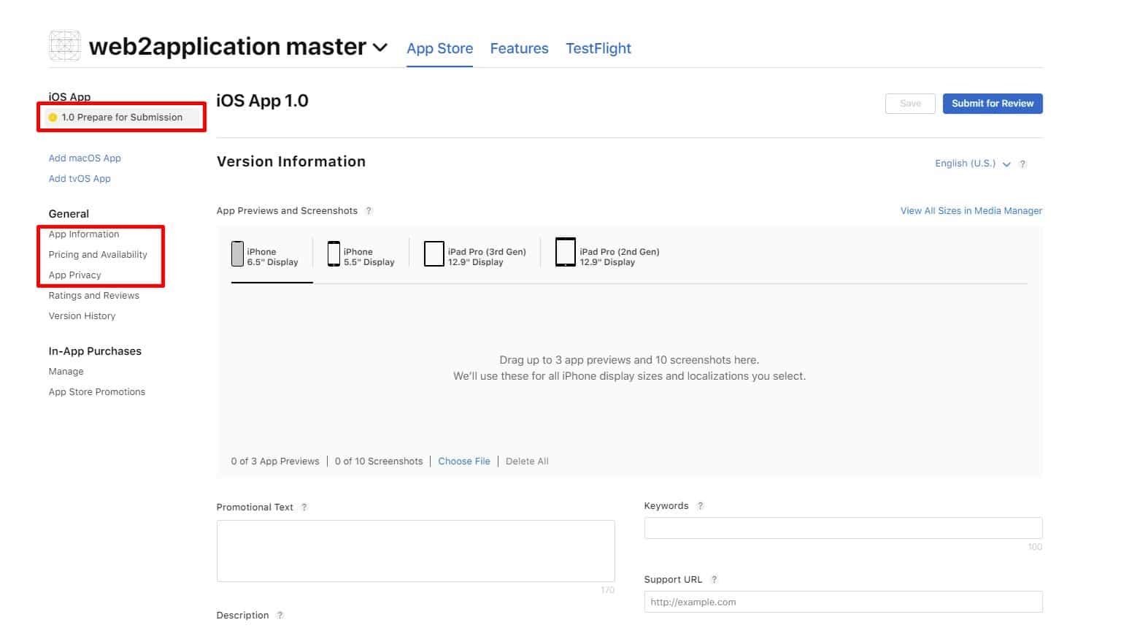
Task: Select the iPhone 6.5" Display device icon
Action: pos(237,254)
